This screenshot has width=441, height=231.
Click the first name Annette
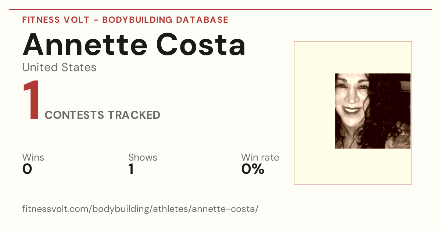(85, 44)
